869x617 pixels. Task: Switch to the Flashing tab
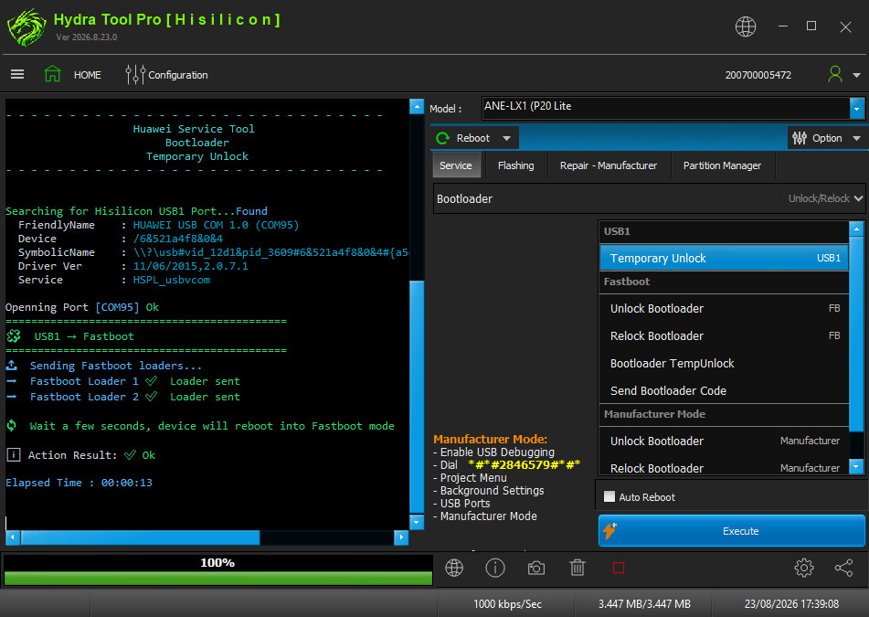coord(515,165)
